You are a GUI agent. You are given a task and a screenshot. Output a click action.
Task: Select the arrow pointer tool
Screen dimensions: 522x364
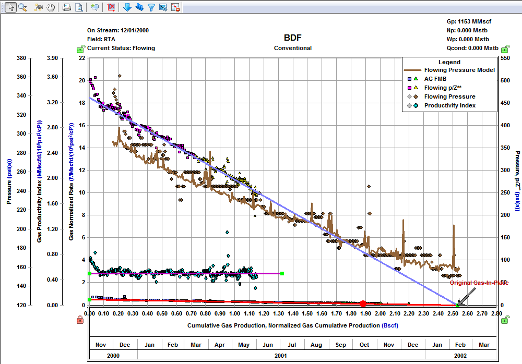pos(9,7)
